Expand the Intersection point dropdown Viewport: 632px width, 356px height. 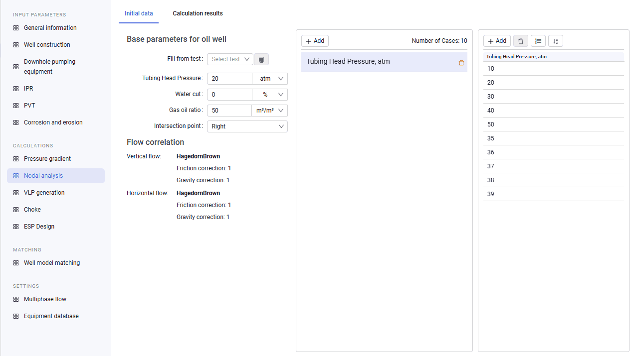247,126
